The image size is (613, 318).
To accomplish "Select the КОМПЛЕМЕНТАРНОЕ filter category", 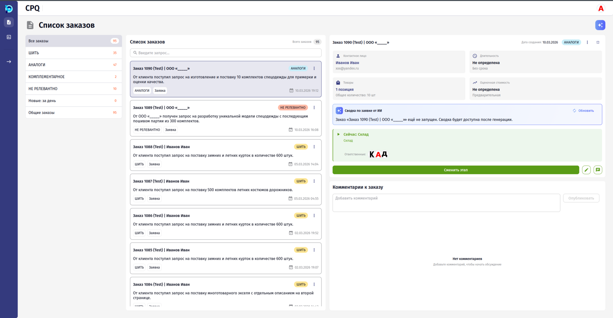I will click(73, 77).
